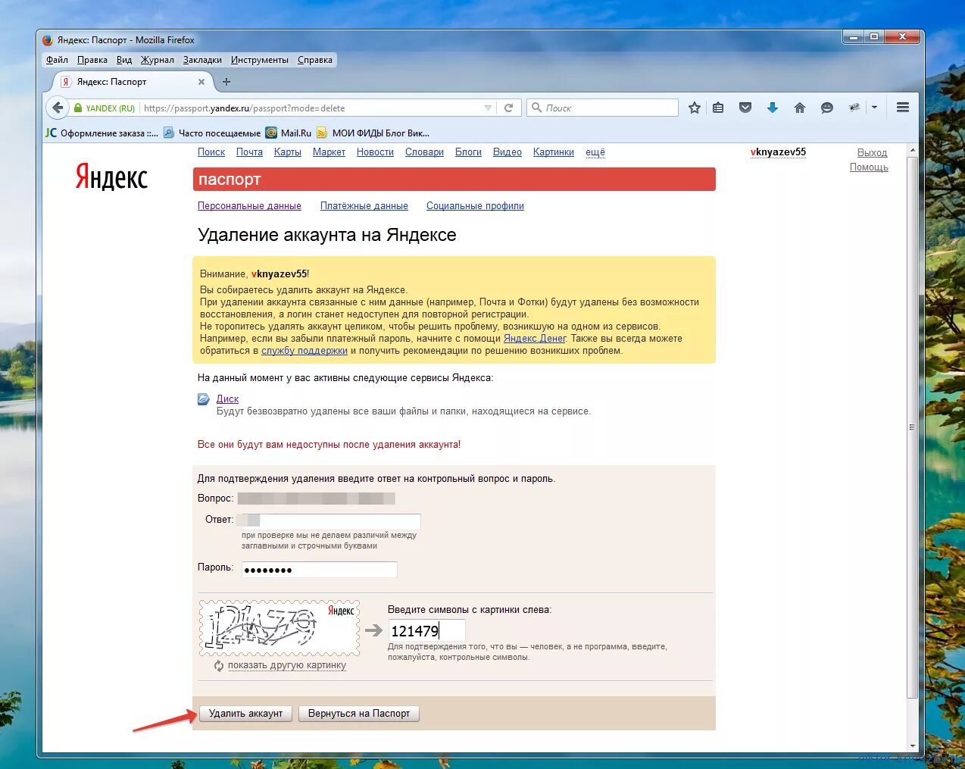The height and width of the screenshot is (769, 965).
Task: Open the Блоги link
Action: click(468, 152)
